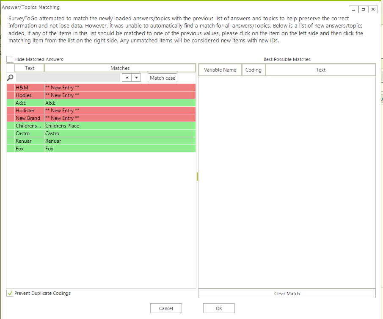Image resolution: width=383 pixels, height=319 pixels.
Task: Click the A&E match cell
Action: pyautogui.click(x=120, y=103)
